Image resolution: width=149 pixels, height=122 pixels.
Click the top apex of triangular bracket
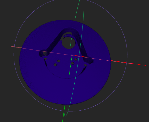click(70, 29)
